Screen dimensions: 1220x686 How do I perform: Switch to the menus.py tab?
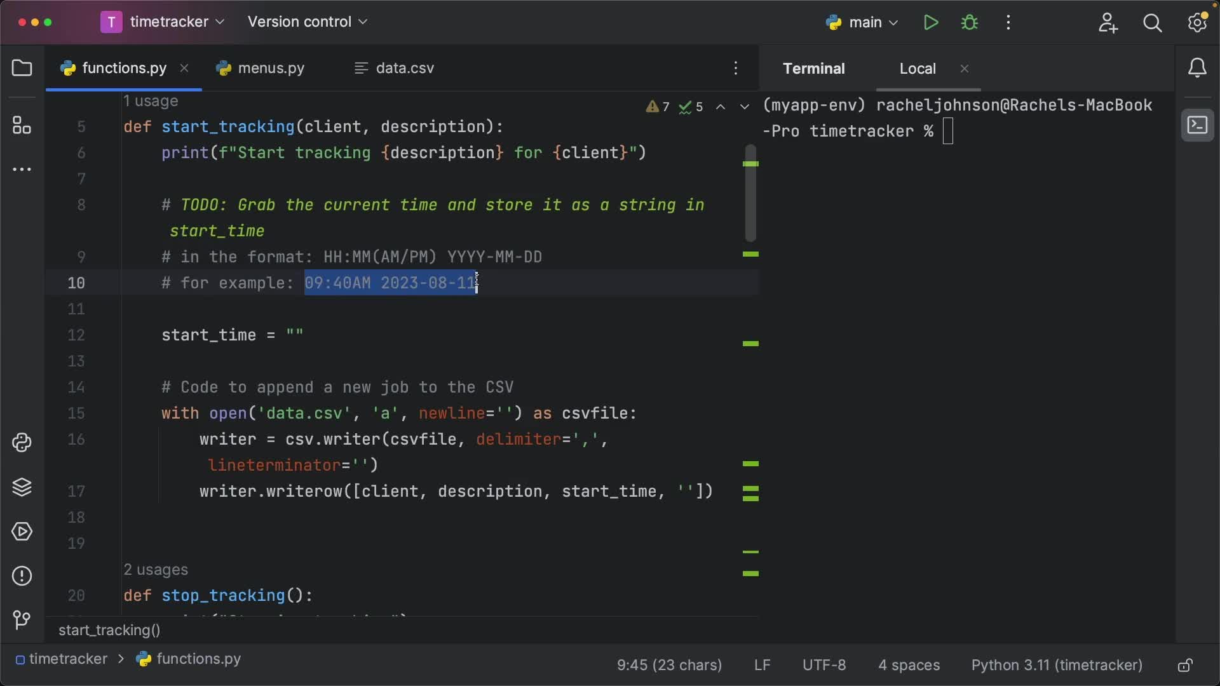pyautogui.click(x=269, y=68)
